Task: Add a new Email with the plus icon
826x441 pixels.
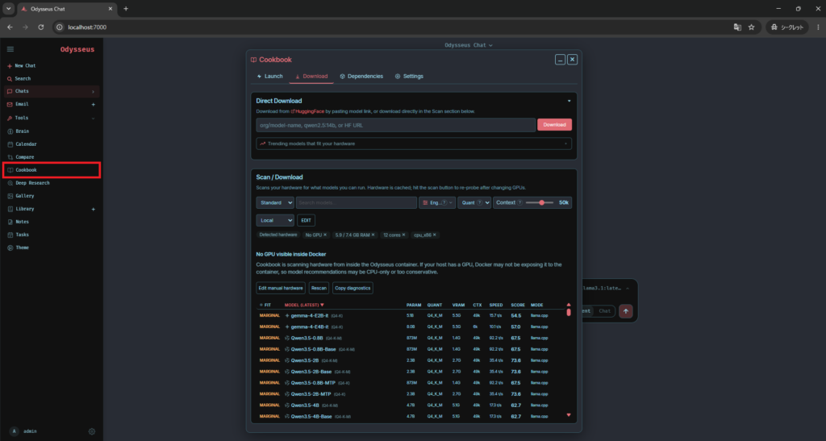Action: [94, 104]
